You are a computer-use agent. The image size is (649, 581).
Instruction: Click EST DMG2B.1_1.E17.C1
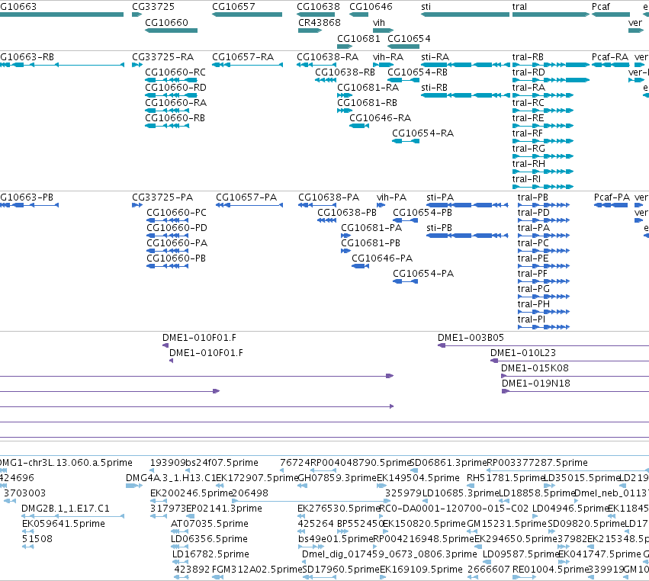tap(66, 508)
